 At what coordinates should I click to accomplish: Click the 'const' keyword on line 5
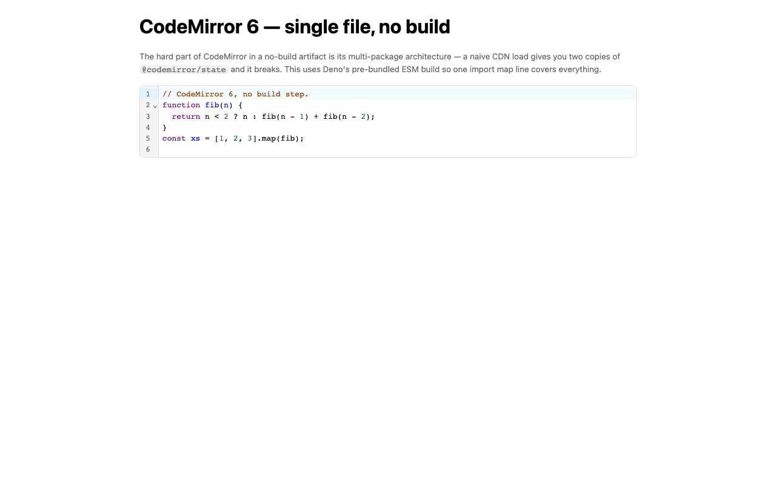coord(174,138)
